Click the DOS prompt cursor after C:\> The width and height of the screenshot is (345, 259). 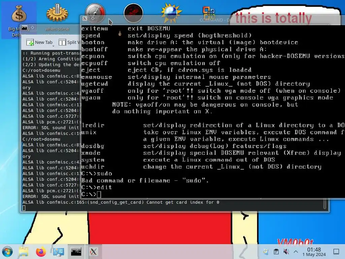(99, 195)
